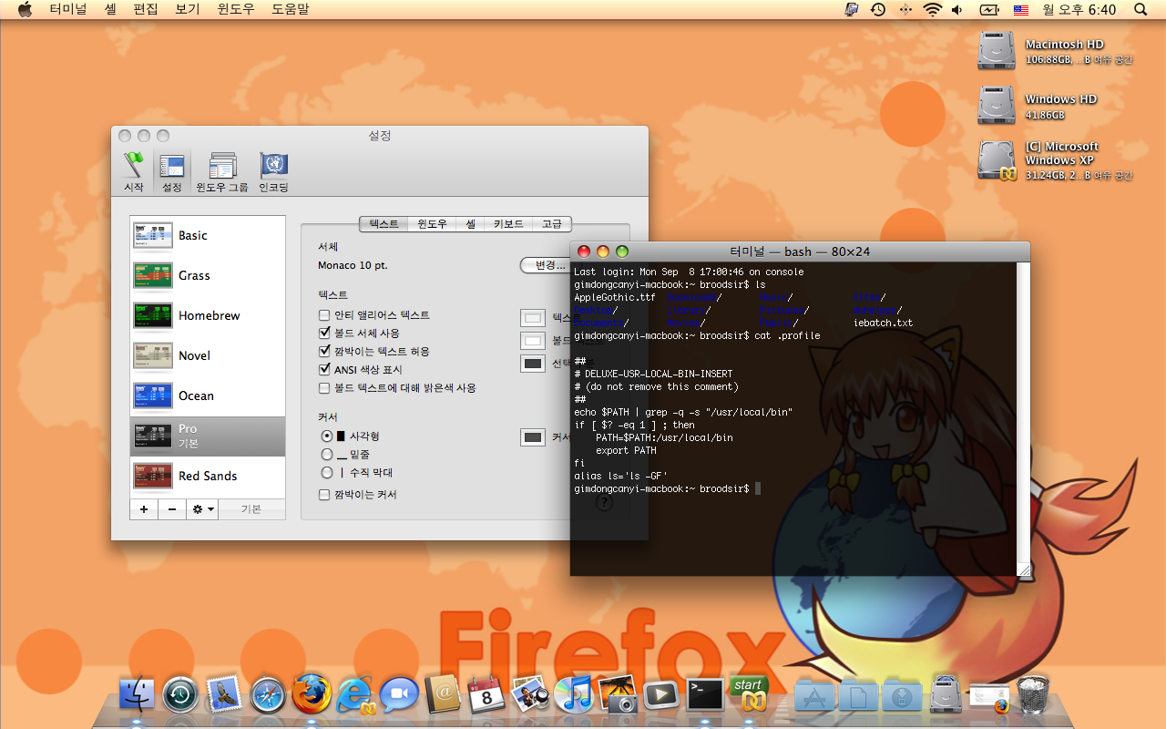Toggle 깜박이는 커서 checkbox
Screen dimensions: 1166x729
coord(324,495)
